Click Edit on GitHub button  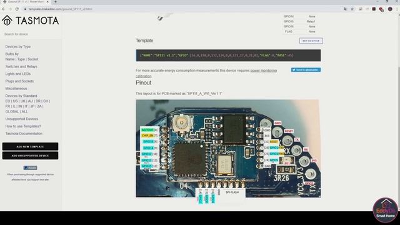coord(311,41)
